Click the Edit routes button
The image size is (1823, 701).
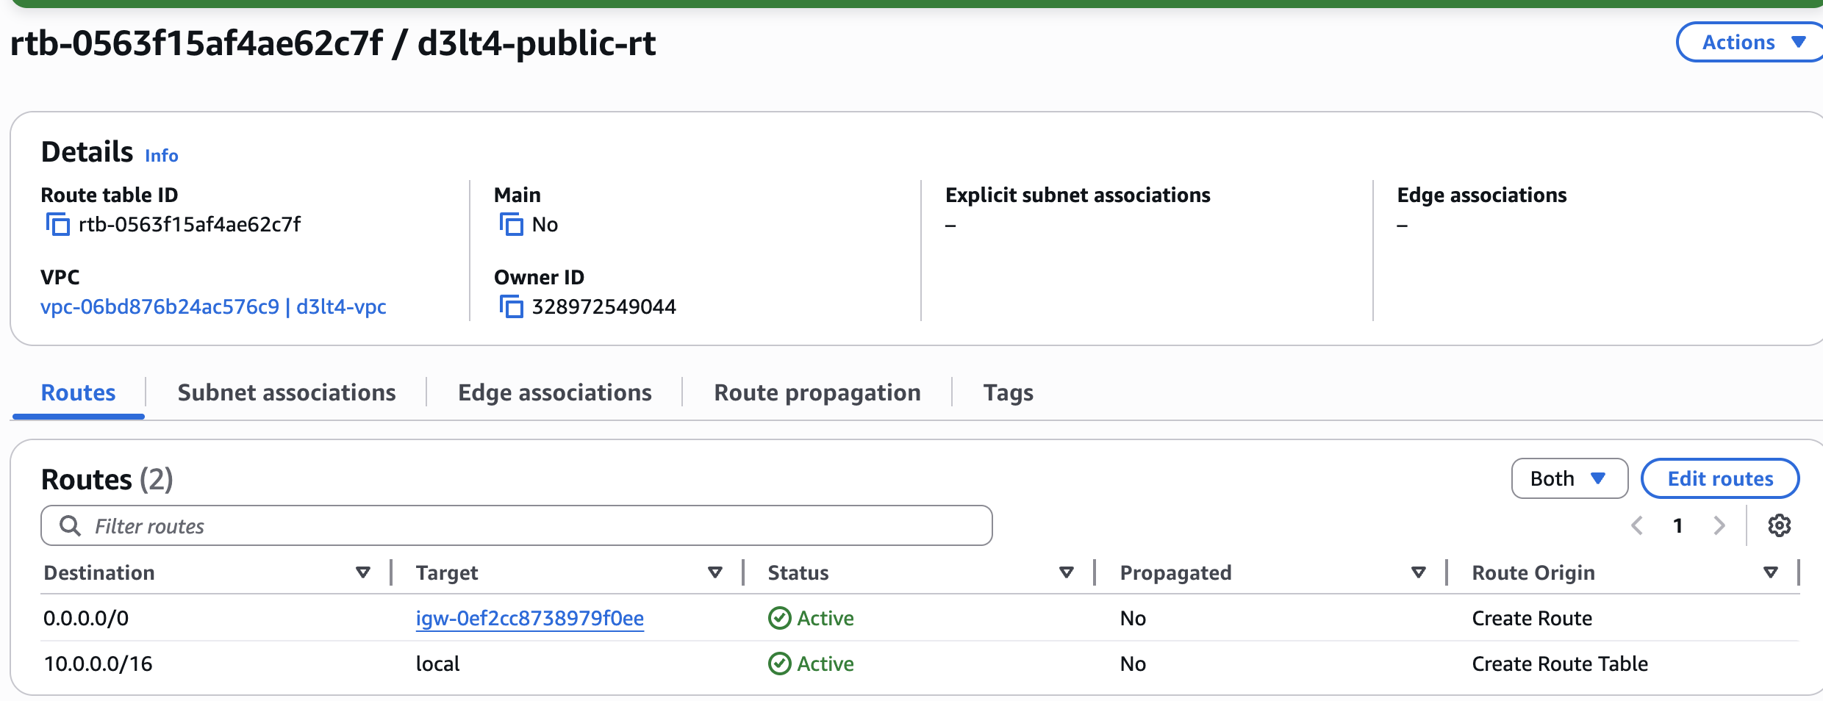click(1719, 478)
